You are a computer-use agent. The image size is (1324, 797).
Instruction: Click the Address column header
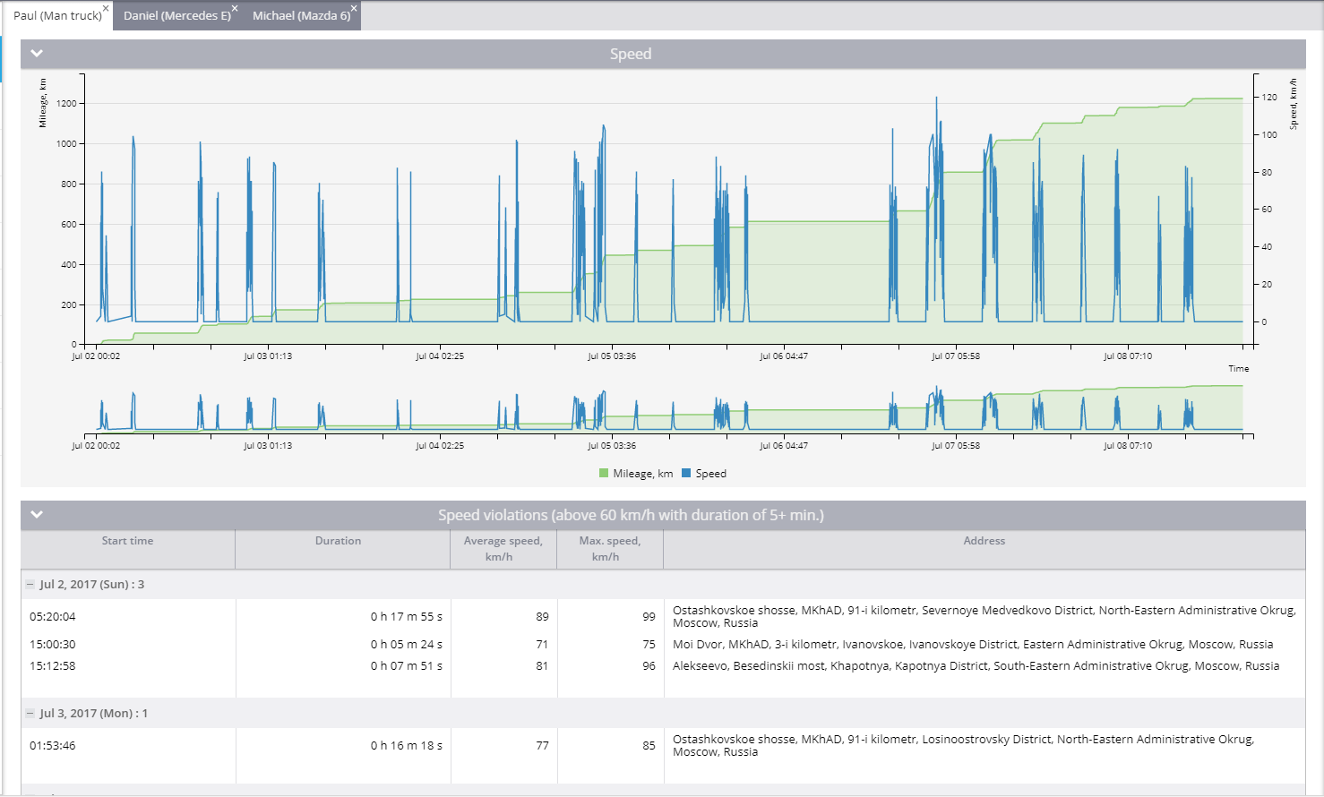(984, 541)
